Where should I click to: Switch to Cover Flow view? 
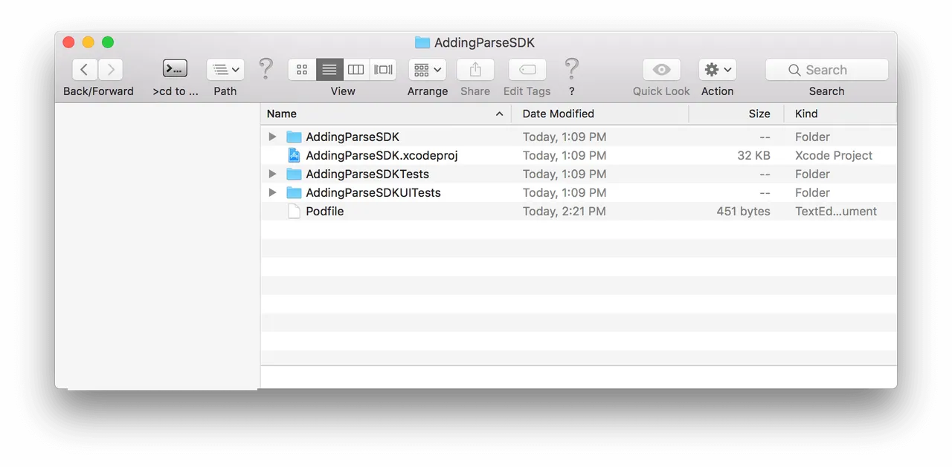tap(383, 70)
